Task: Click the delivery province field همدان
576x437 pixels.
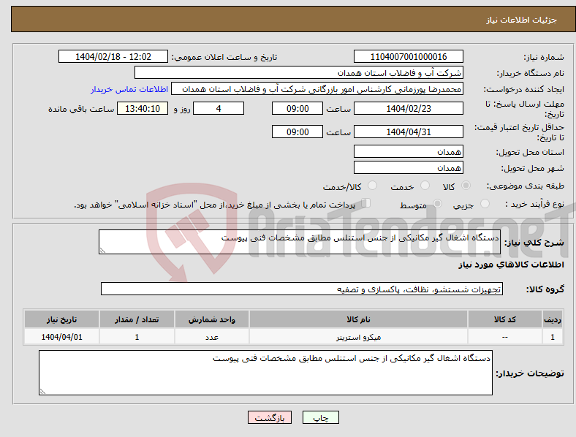Action: (x=408, y=151)
